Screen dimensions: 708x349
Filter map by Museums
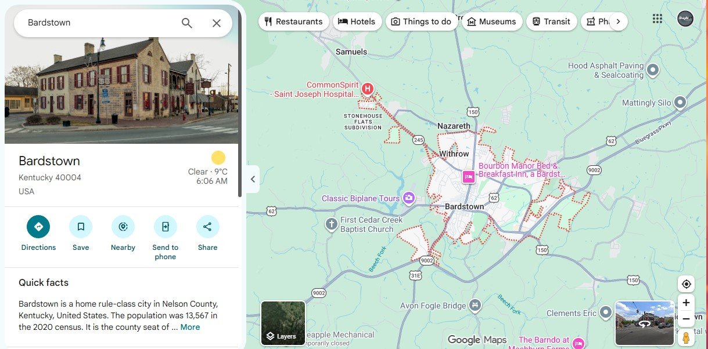(491, 21)
